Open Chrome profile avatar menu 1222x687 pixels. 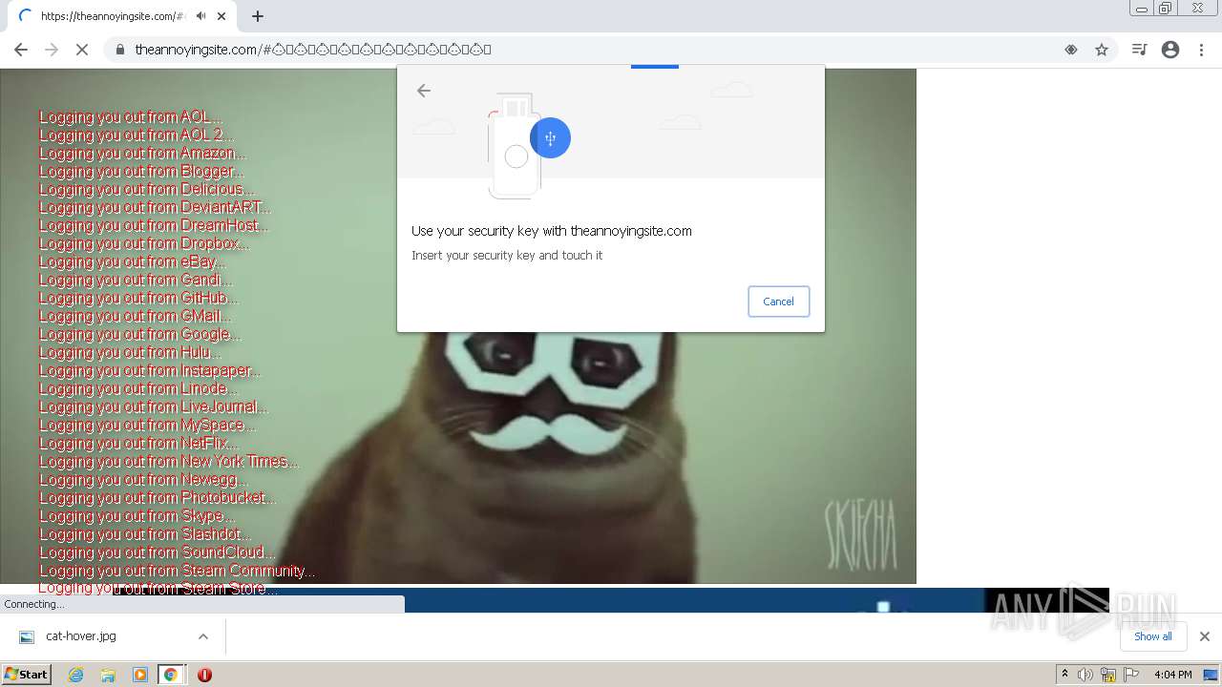(x=1170, y=50)
